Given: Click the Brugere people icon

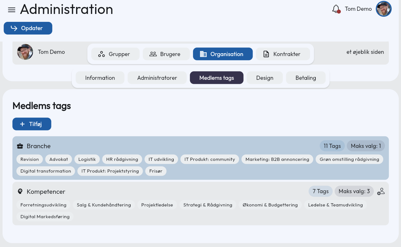Looking at the screenshot, I should click(153, 54).
